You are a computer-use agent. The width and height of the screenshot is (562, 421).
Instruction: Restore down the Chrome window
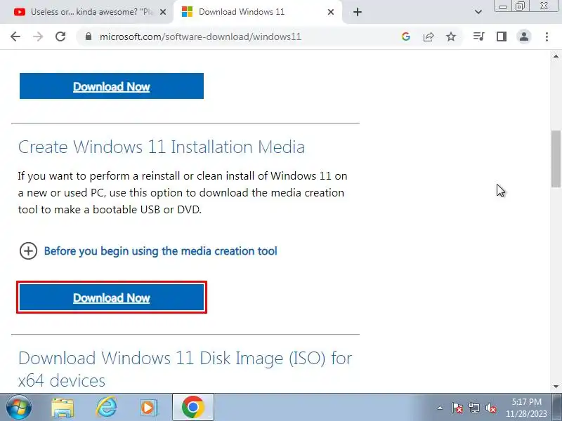520,6
